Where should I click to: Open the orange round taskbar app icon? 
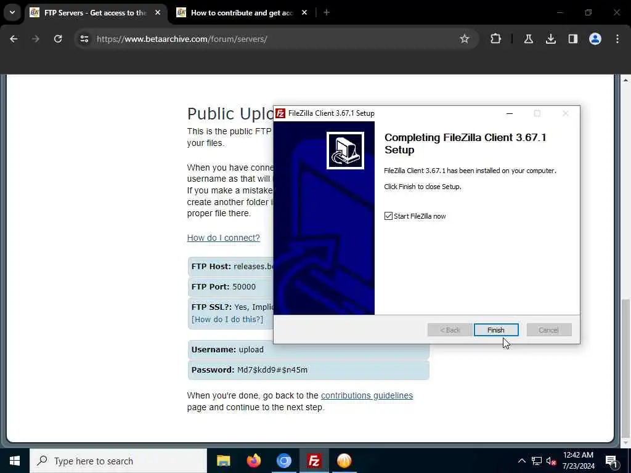point(344,461)
